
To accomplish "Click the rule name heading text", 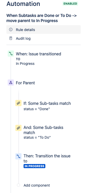I will click(41, 18).
